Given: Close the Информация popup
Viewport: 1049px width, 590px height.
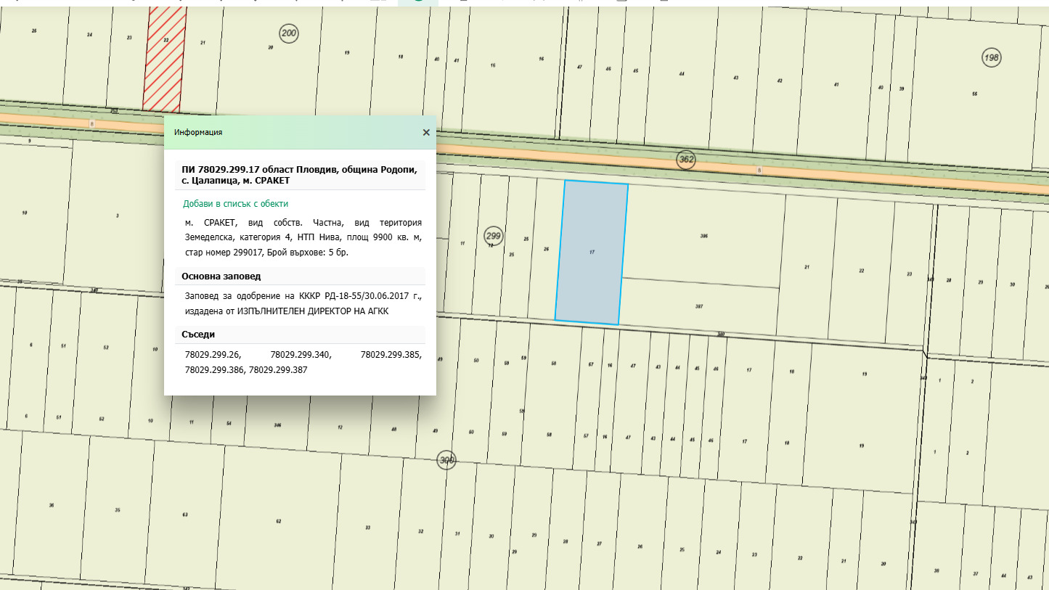Looking at the screenshot, I should point(426,132).
